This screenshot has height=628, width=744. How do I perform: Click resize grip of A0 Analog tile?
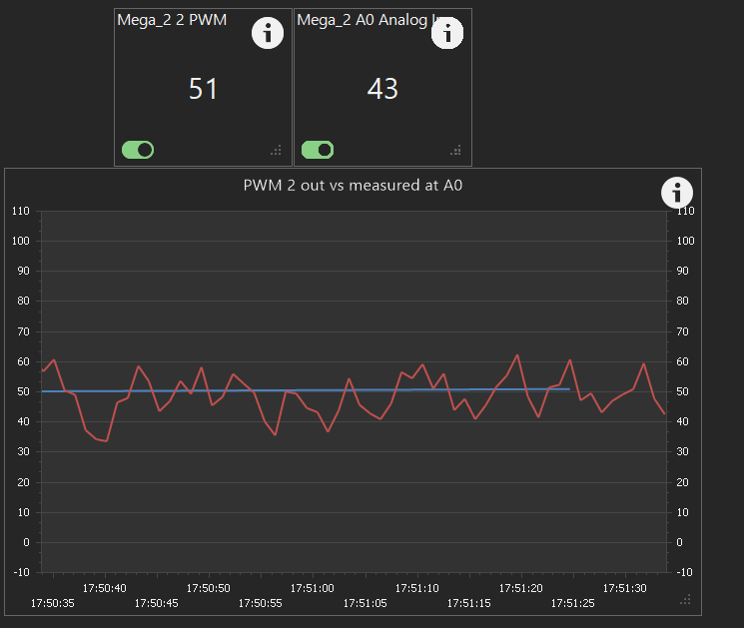click(x=456, y=151)
